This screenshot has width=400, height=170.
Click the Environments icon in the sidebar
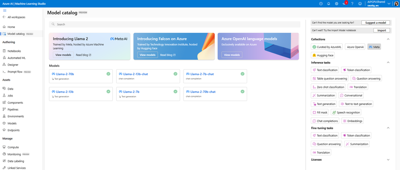(4, 116)
